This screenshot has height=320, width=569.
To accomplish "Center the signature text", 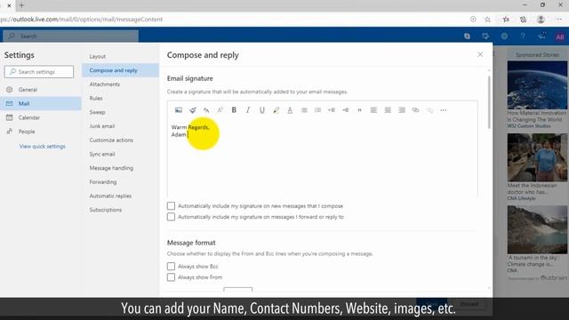I will click(x=388, y=110).
